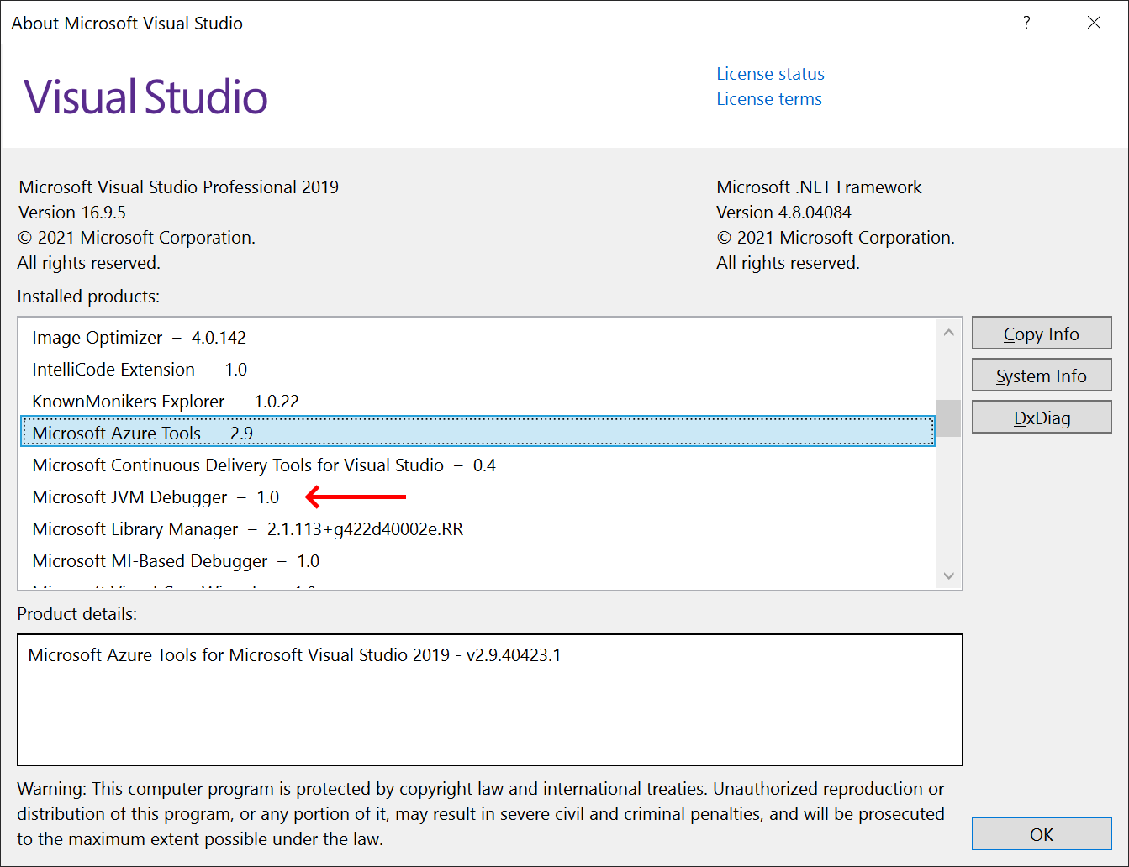Screen dimensions: 1129x867
Task: Close the About Microsoft Visual Studio dialog
Action: 1094,23
